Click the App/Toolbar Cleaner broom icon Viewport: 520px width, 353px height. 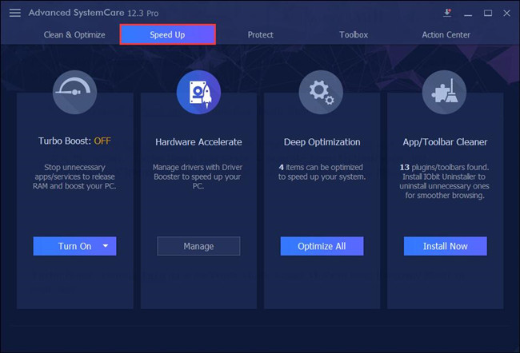click(444, 92)
